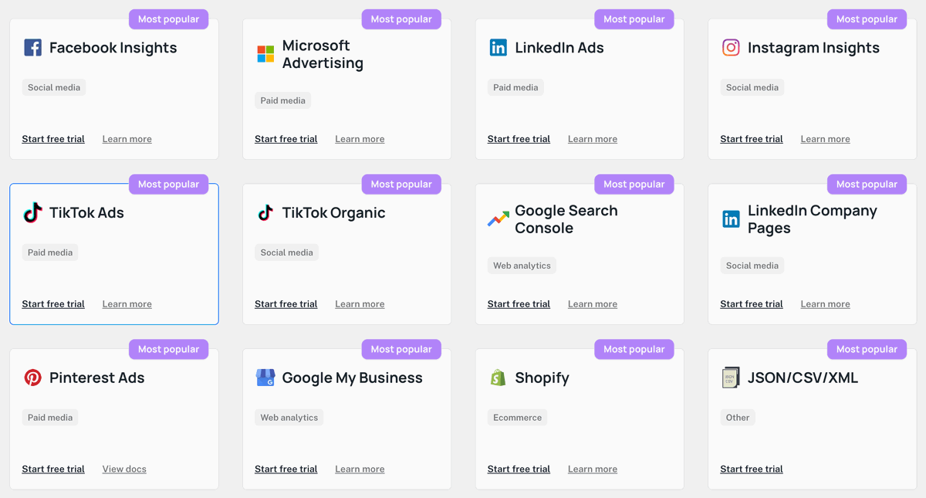This screenshot has height=498, width=926.
Task: Click the Facebook Insights logo icon
Action: pyautogui.click(x=32, y=47)
